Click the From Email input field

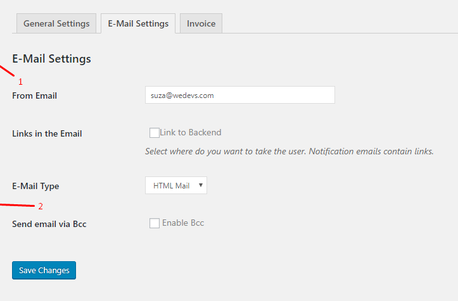pos(240,95)
